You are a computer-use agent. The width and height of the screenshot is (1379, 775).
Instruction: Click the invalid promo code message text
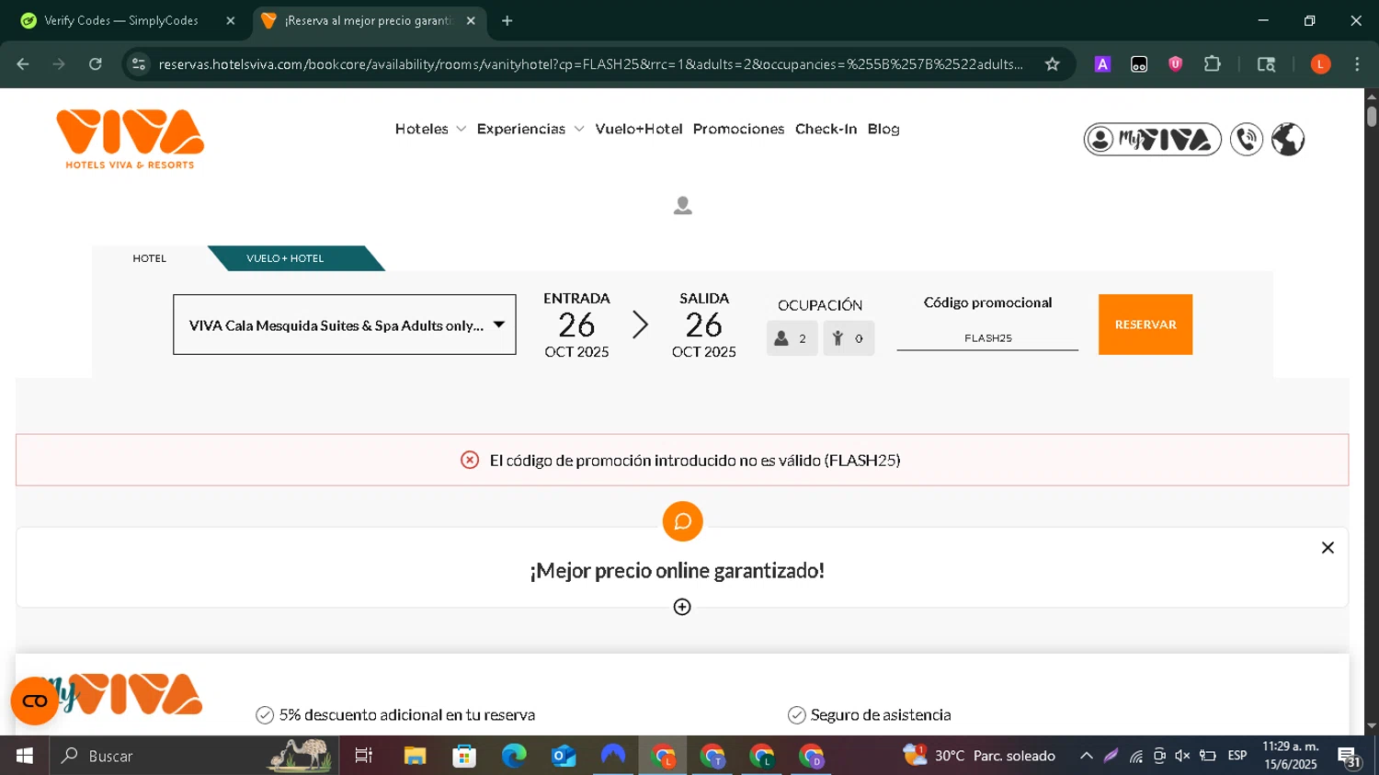[695, 461]
